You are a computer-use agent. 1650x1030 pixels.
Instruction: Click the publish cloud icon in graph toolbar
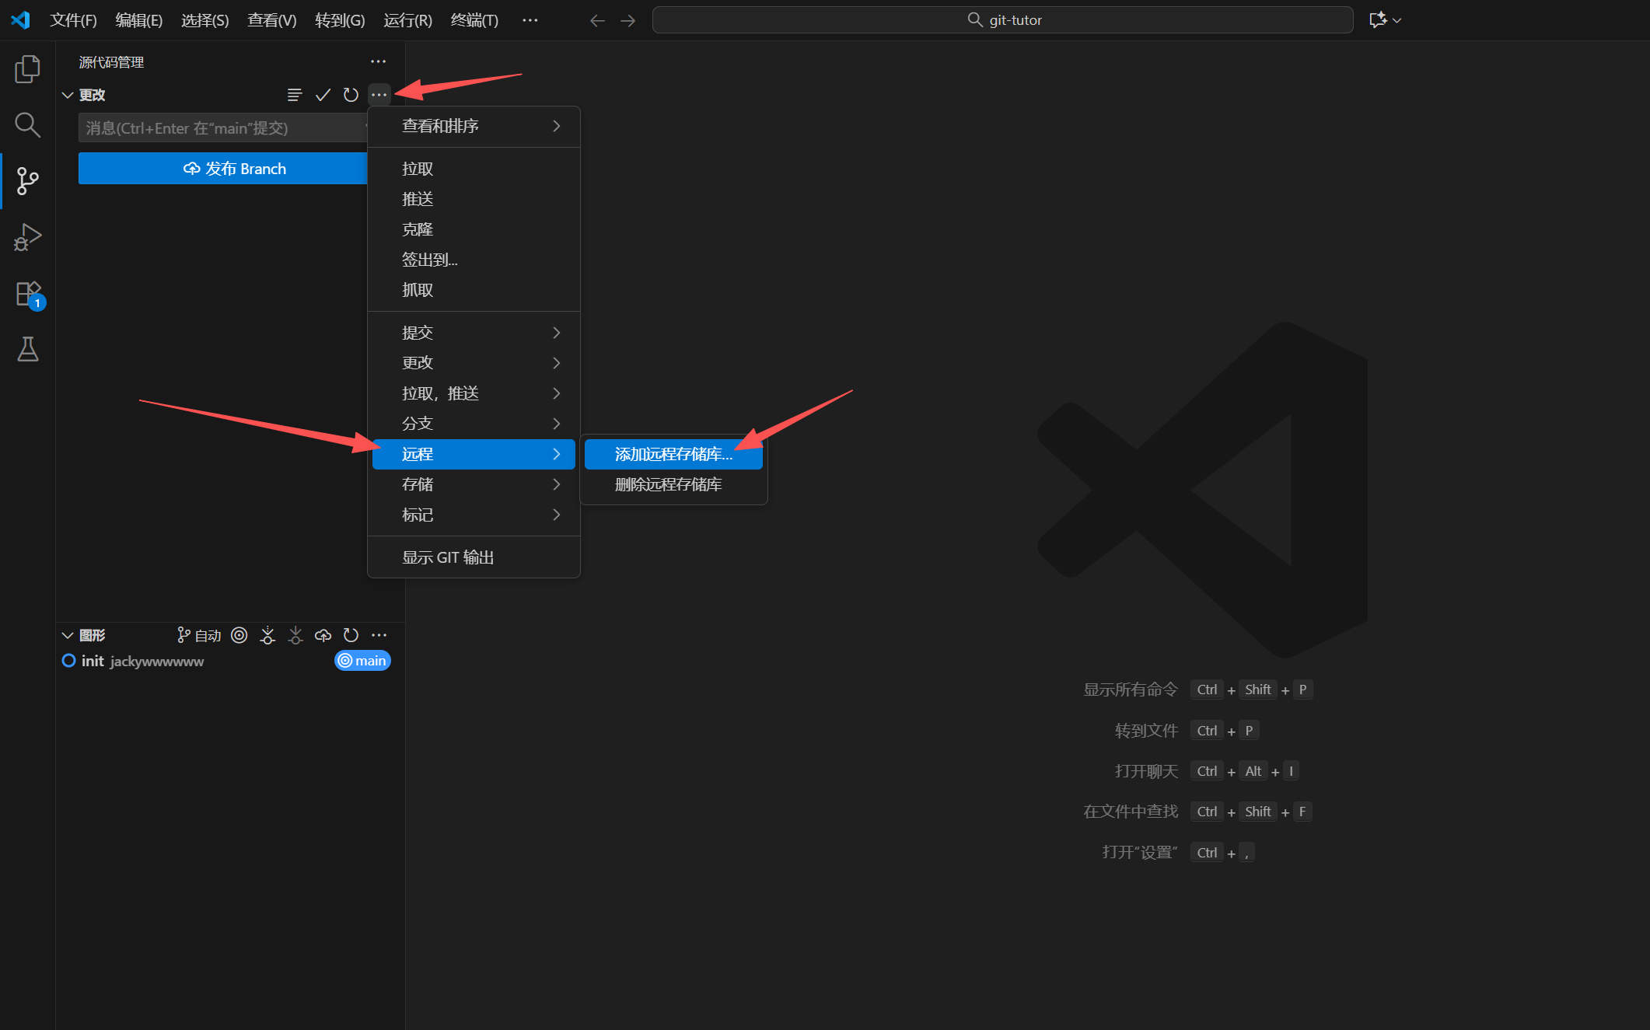point(323,636)
